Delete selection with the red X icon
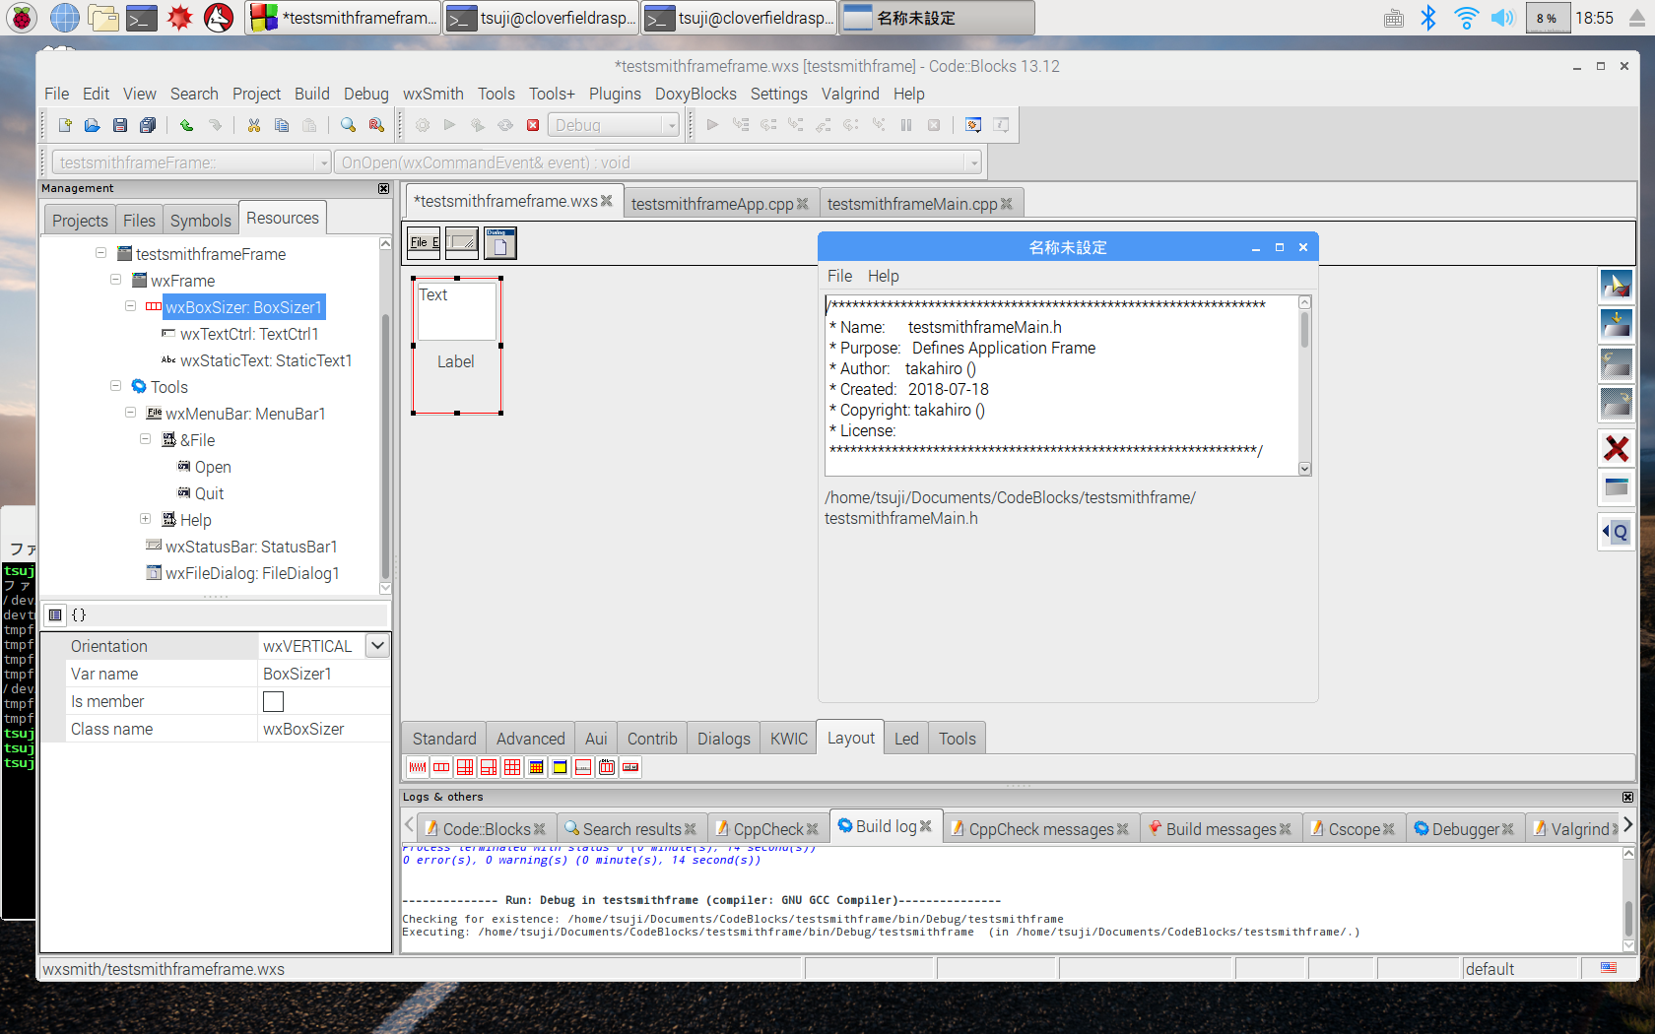Image resolution: width=1655 pixels, height=1034 pixels. [1616, 449]
